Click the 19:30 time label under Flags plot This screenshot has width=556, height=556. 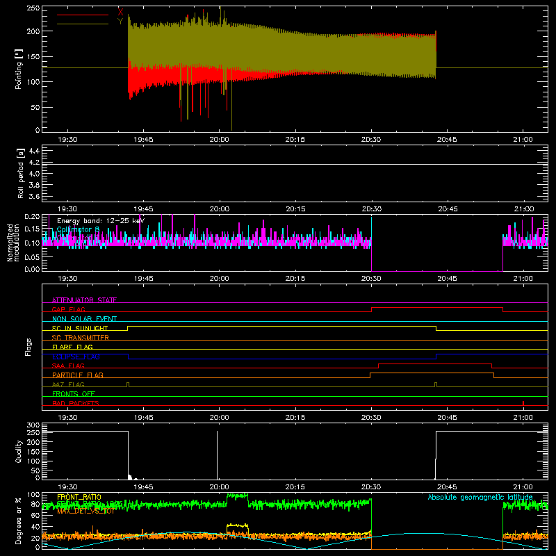67,418
